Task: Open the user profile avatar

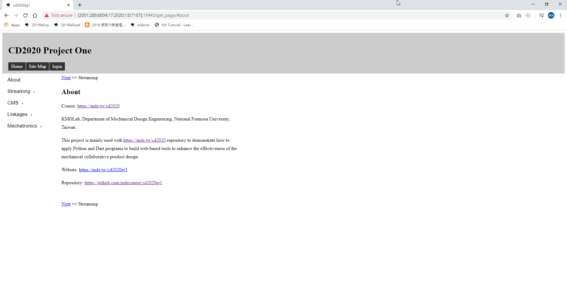Action: click(x=551, y=15)
